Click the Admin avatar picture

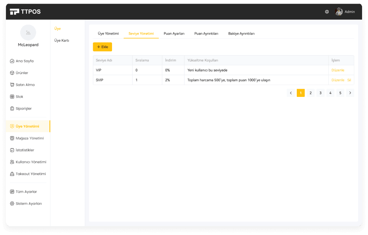click(x=339, y=12)
